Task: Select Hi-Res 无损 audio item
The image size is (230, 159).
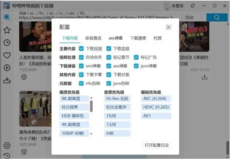Action: coord(117,98)
